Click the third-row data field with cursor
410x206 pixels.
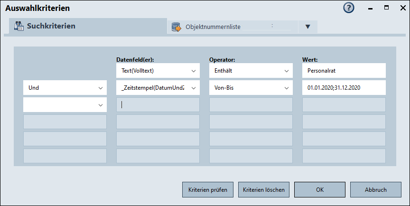[158, 105]
